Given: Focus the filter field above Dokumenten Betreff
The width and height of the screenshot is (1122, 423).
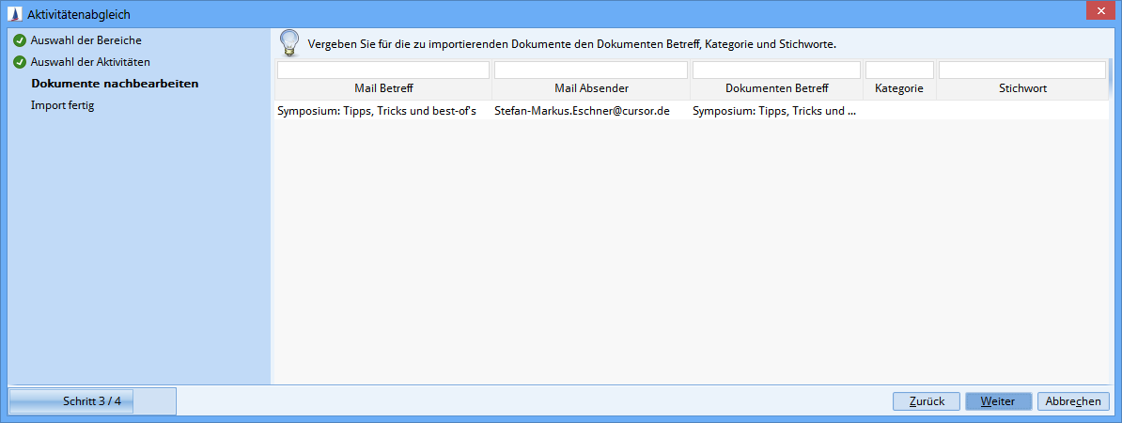Looking at the screenshot, I should pyautogui.click(x=776, y=70).
